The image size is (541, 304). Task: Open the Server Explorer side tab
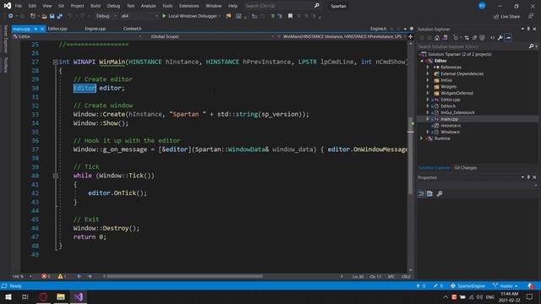pos(5,40)
